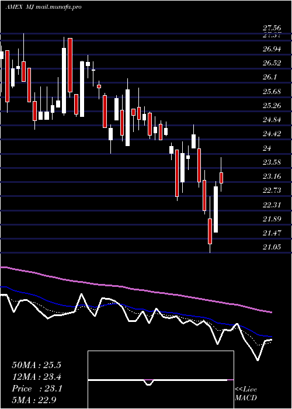Click the 25.26 price axis label

click(272, 106)
